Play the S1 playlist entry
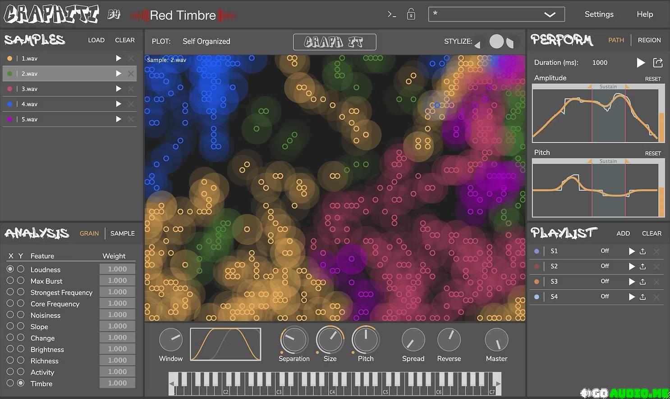670x399 pixels. point(631,251)
